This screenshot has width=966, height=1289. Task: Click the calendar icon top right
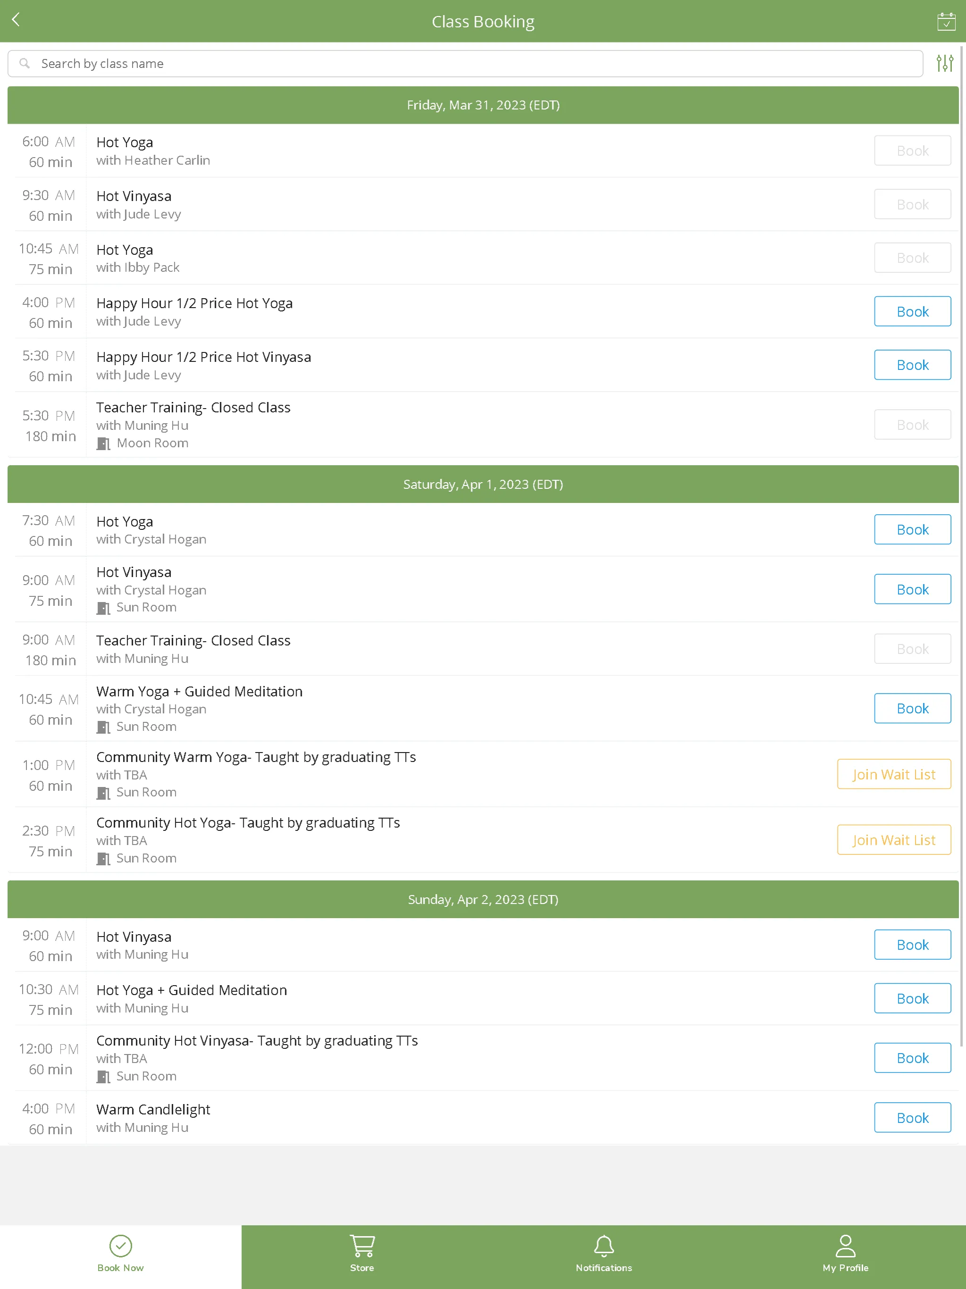coord(944,20)
